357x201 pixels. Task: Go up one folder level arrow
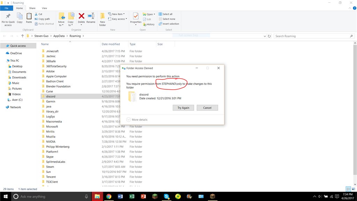[x=22, y=36]
